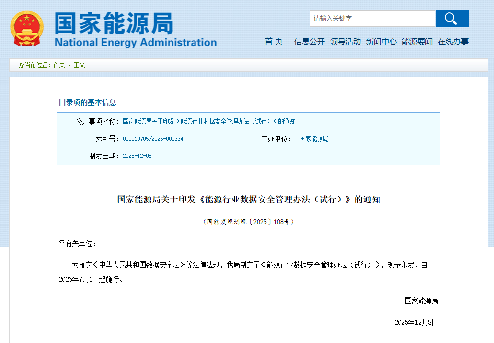This screenshot has height=343, width=494.
Task: Select the 领导活动 menu item
Action: tap(345, 42)
